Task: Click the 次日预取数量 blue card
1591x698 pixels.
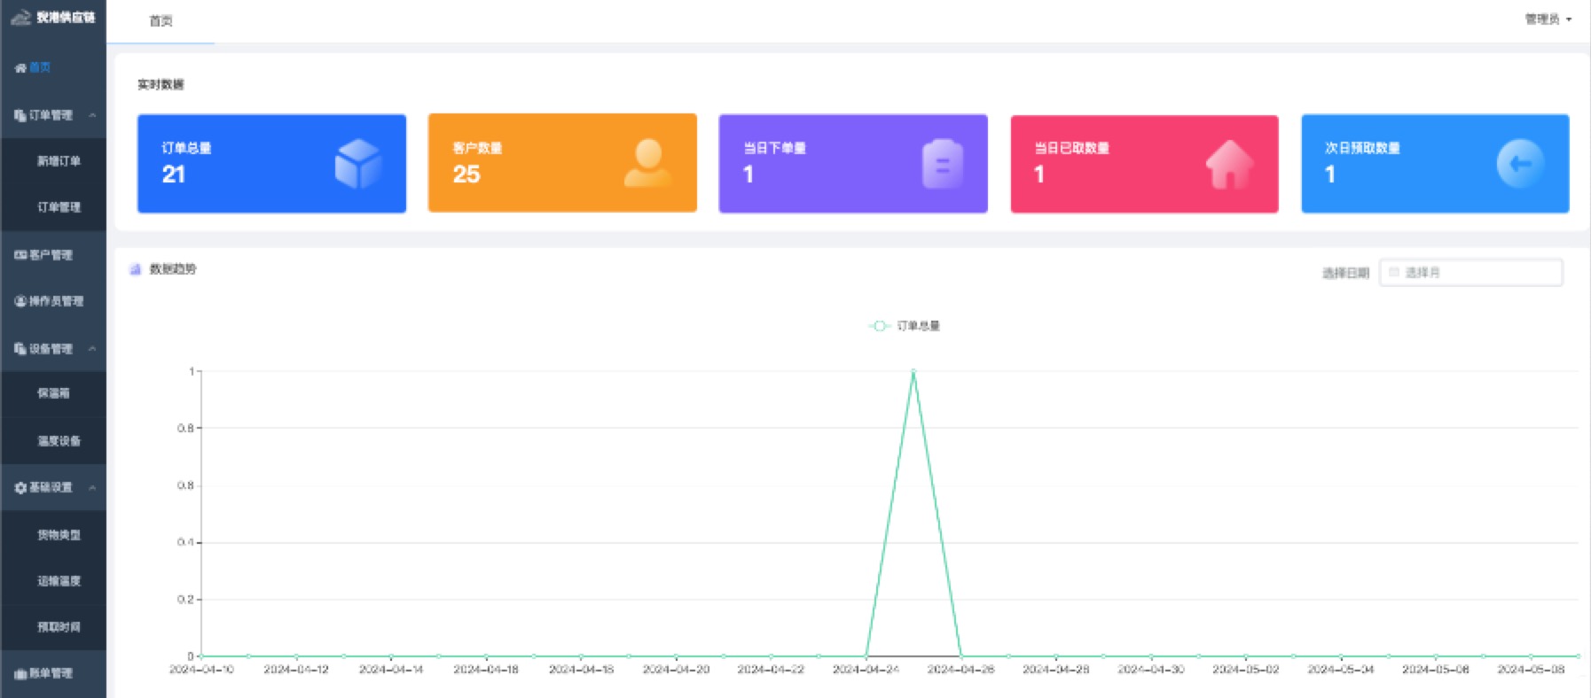Action: point(1435,163)
